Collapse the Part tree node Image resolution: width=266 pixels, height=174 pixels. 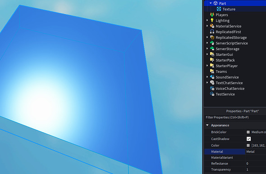(x=211, y=3)
